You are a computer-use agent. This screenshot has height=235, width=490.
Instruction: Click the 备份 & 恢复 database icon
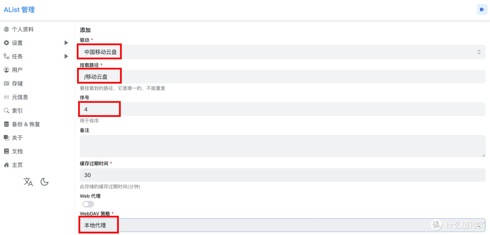6,124
